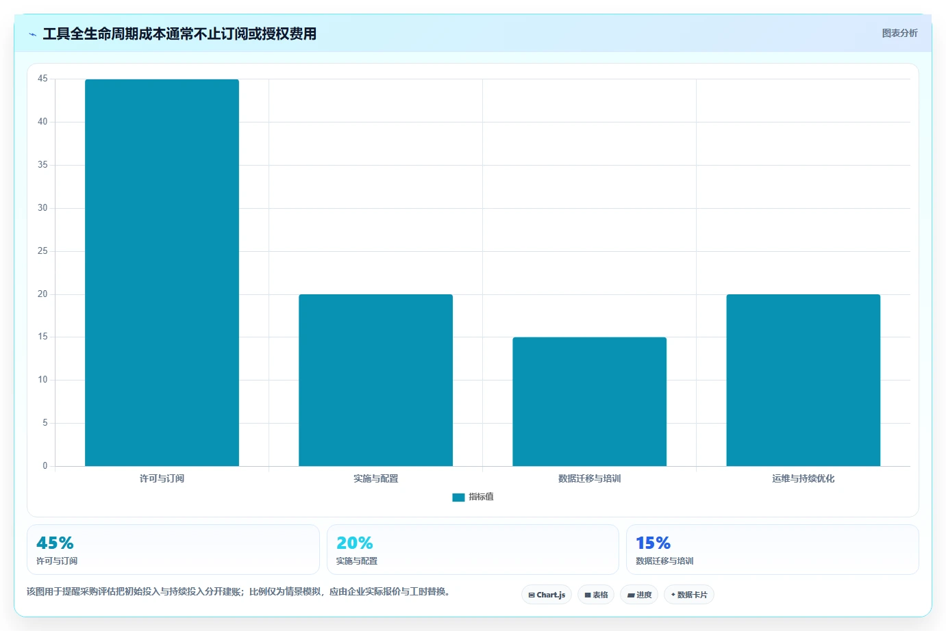Click the 表格 tag chip
The height and width of the screenshot is (631, 946).
click(596, 595)
